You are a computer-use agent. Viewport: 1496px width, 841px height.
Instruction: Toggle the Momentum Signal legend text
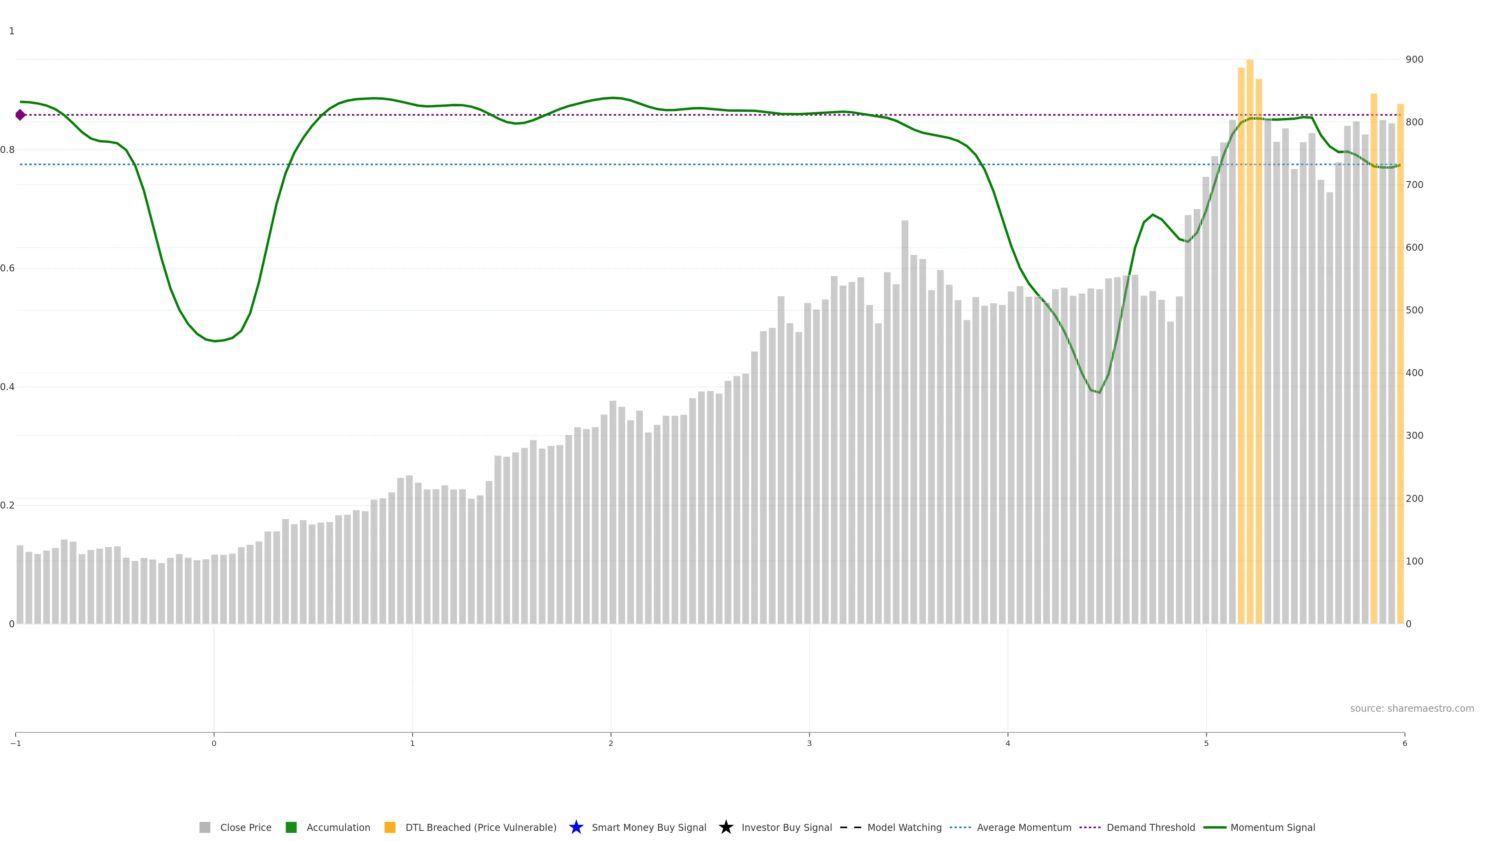tap(1272, 827)
